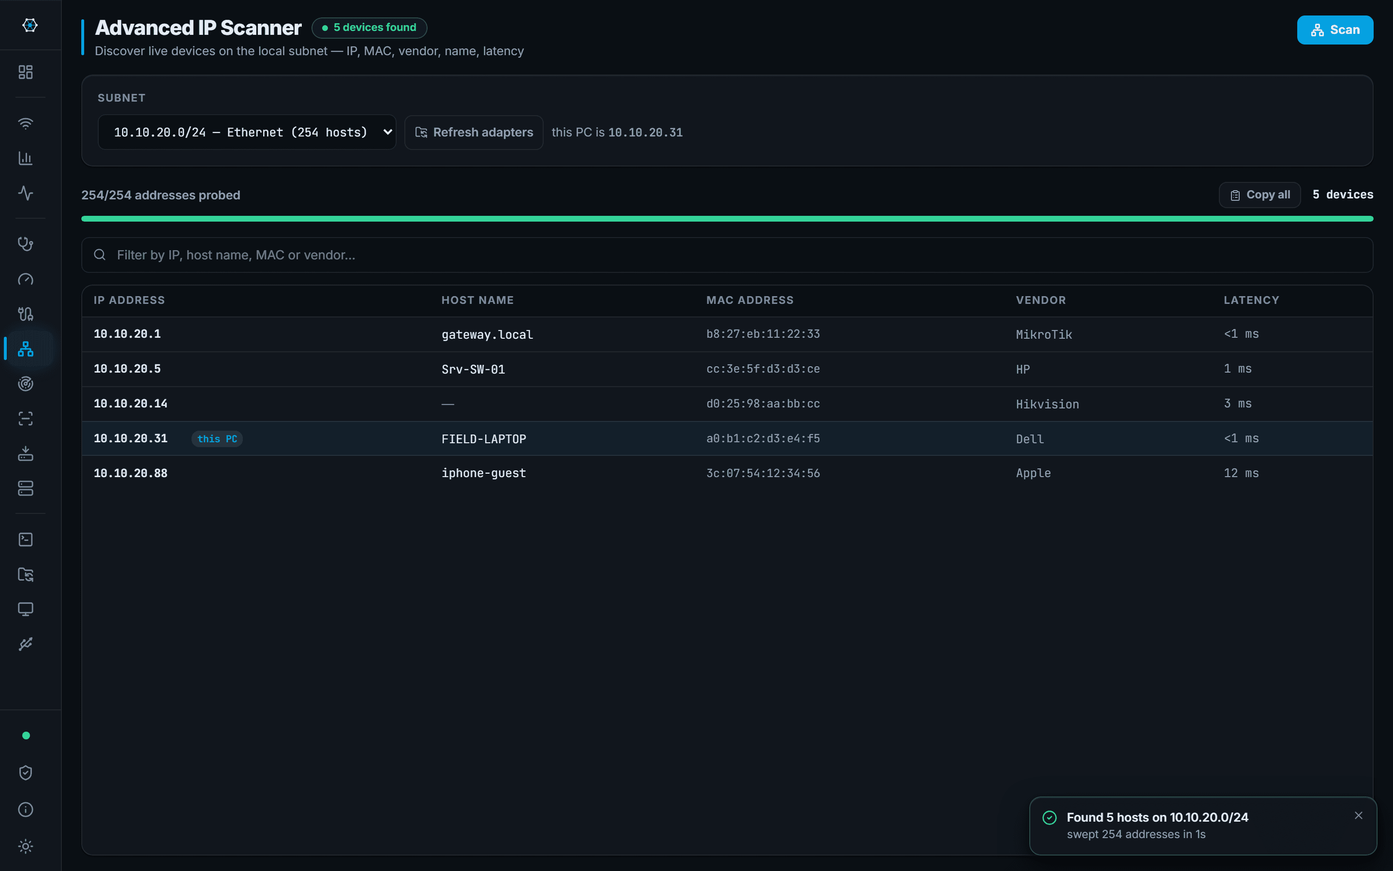1393x871 pixels.
Task: Open the Wi-Fi tool in sidebar
Action: pyautogui.click(x=25, y=123)
